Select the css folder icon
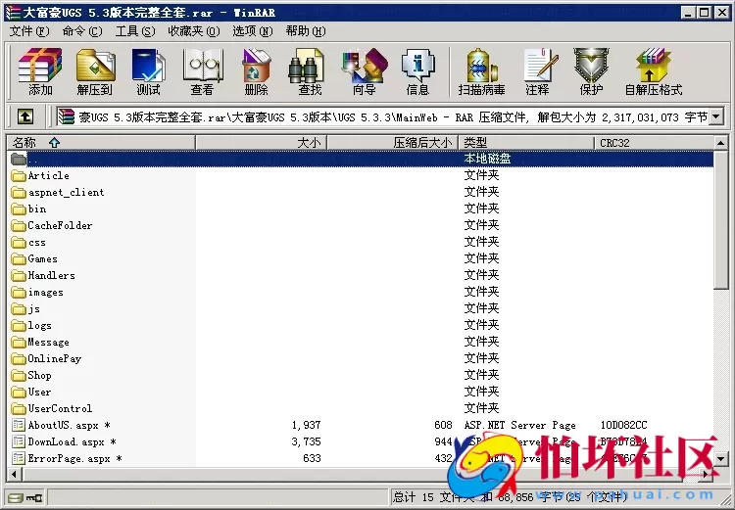 click(x=19, y=243)
